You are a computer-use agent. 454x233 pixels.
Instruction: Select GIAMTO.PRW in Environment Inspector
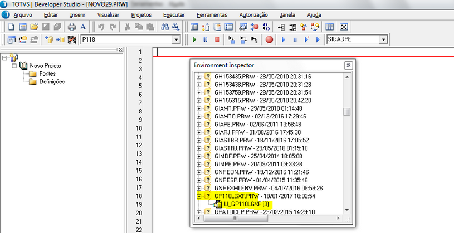(260, 117)
